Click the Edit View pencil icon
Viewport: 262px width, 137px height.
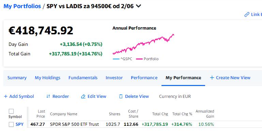coord(83,96)
